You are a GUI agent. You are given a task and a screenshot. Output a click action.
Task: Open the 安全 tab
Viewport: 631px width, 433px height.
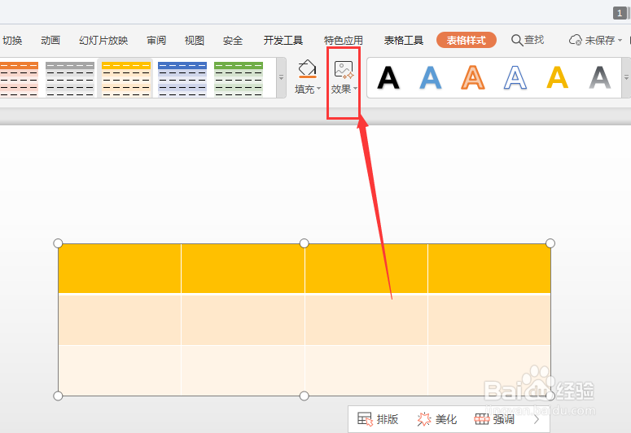pyautogui.click(x=233, y=40)
